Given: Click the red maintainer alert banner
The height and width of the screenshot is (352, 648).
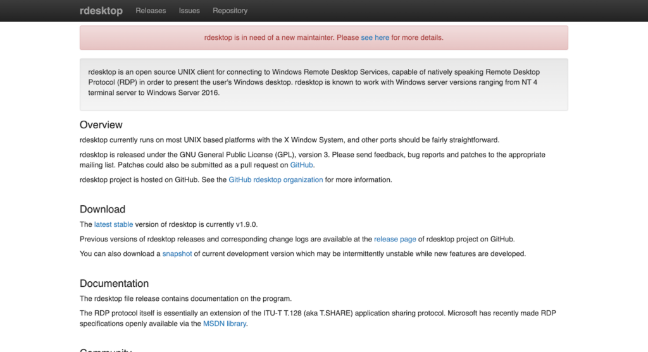Looking at the screenshot, I should point(506,38).
